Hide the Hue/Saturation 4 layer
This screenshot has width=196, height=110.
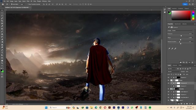pos(168,97)
